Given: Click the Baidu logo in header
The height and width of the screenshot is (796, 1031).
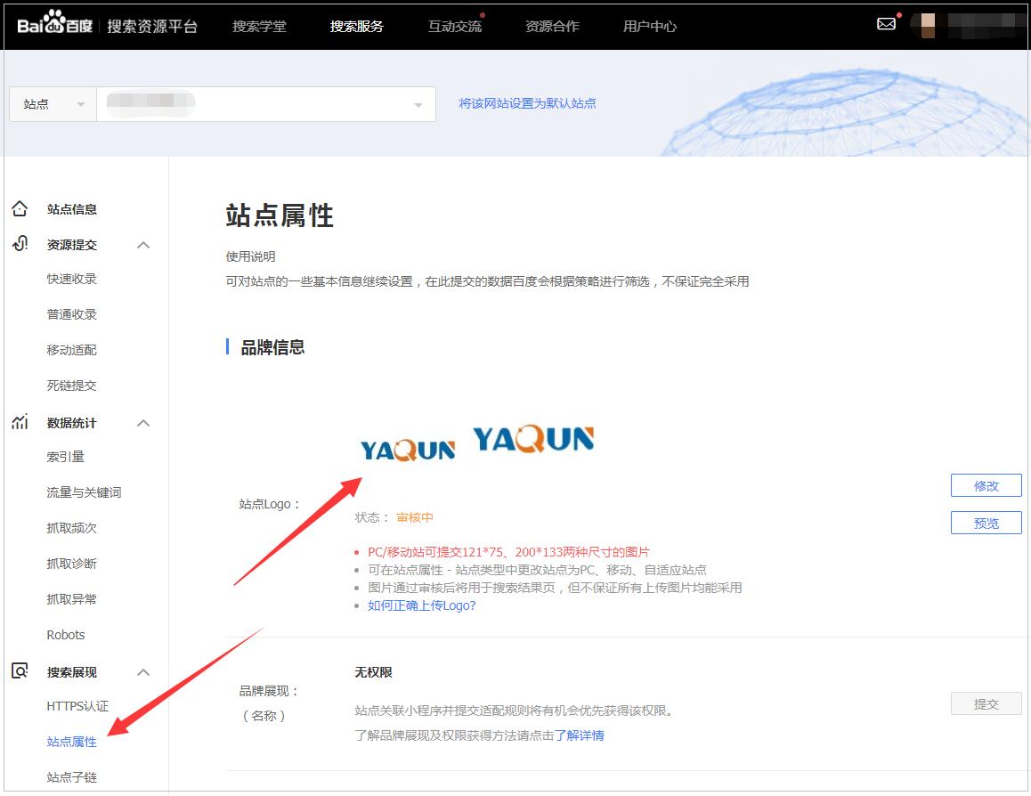Looking at the screenshot, I should (55, 25).
